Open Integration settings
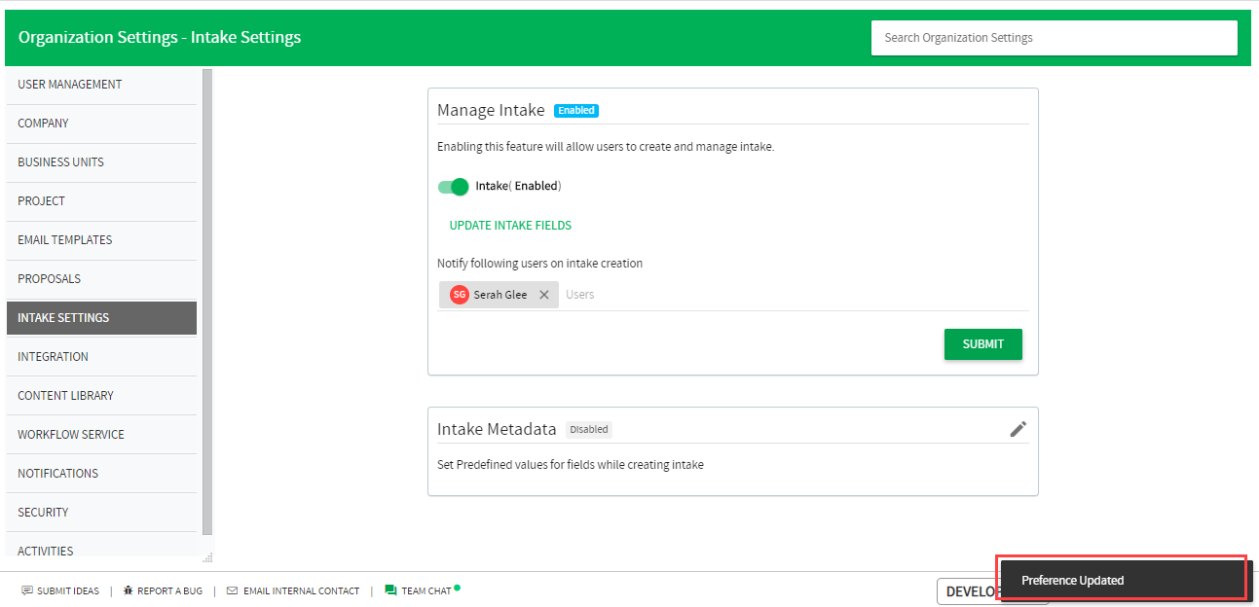The height and width of the screenshot is (607, 1259). coord(101,357)
